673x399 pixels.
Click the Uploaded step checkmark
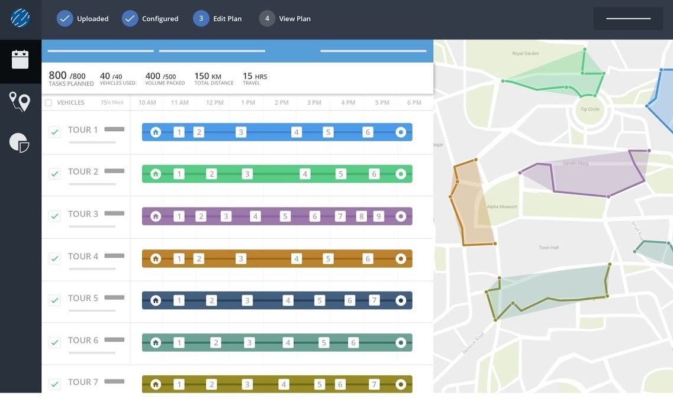pyautogui.click(x=65, y=18)
